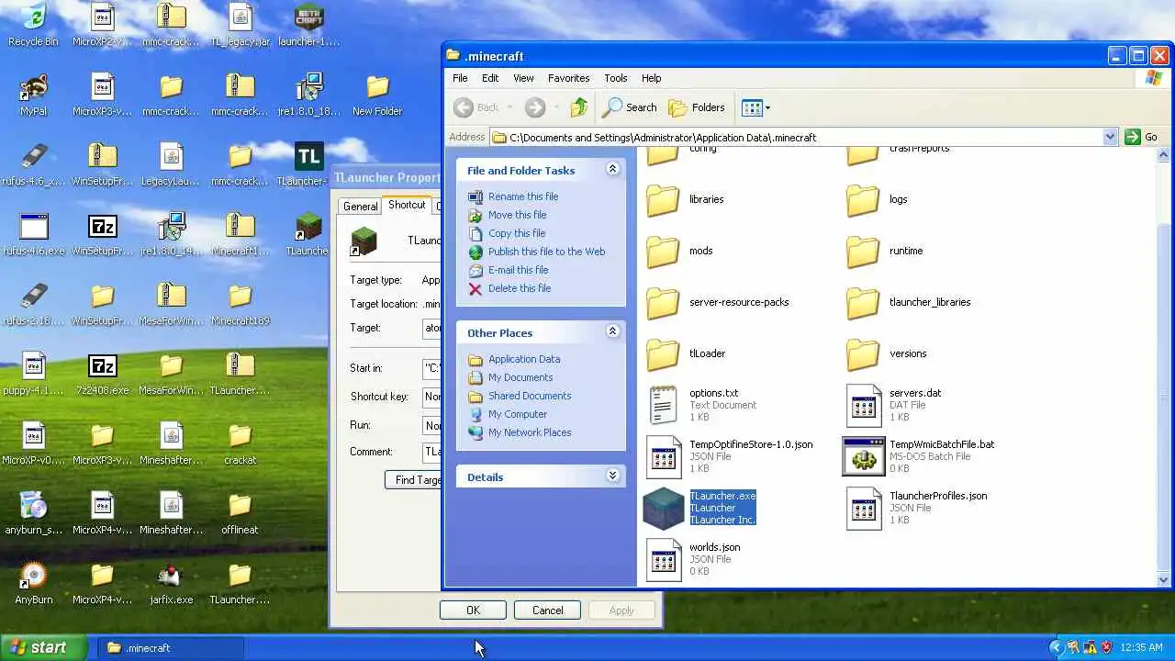The width and height of the screenshot is (1175, 661).
Task: Click the Address bar path field
Action: click(797, 137)
